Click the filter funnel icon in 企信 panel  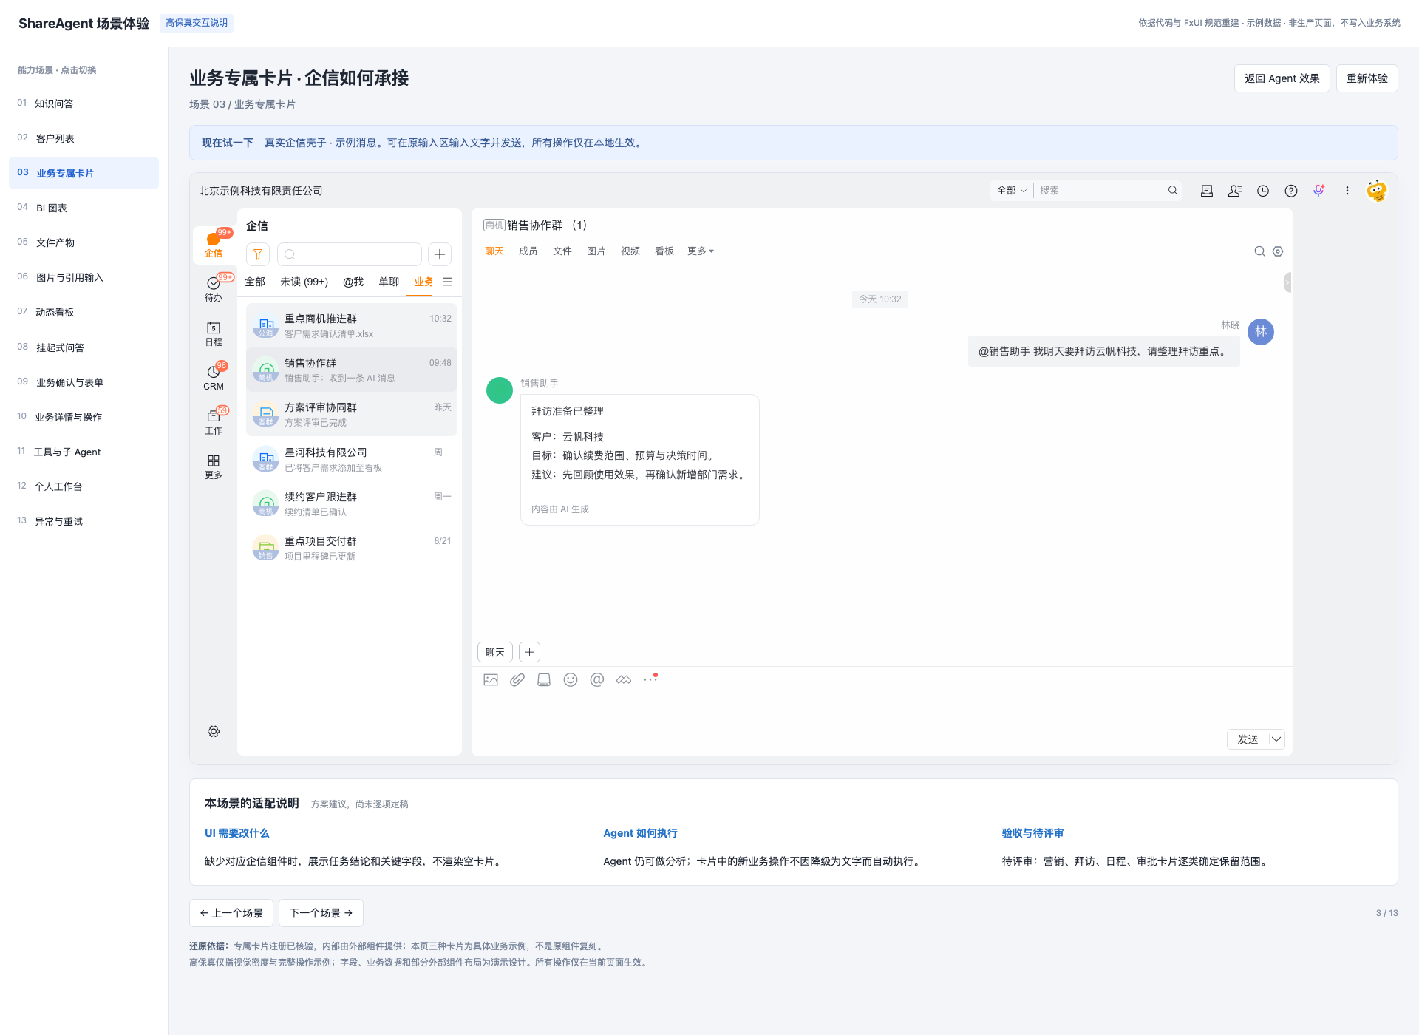(x=258, y=254)
